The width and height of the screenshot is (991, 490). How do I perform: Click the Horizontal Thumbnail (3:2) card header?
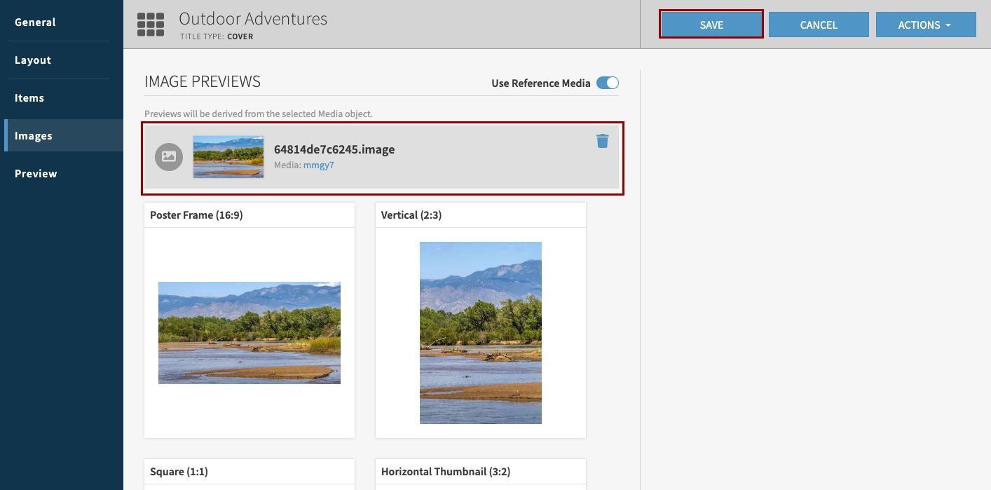pyautogui.click(x=480, y=472)
